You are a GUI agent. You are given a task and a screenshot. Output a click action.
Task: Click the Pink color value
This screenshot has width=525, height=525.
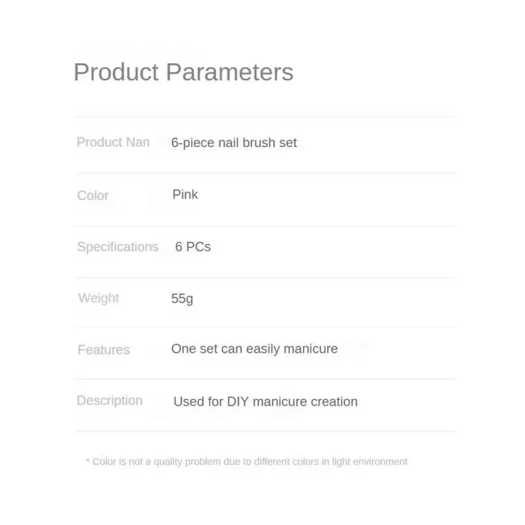(x=185, y=194)
